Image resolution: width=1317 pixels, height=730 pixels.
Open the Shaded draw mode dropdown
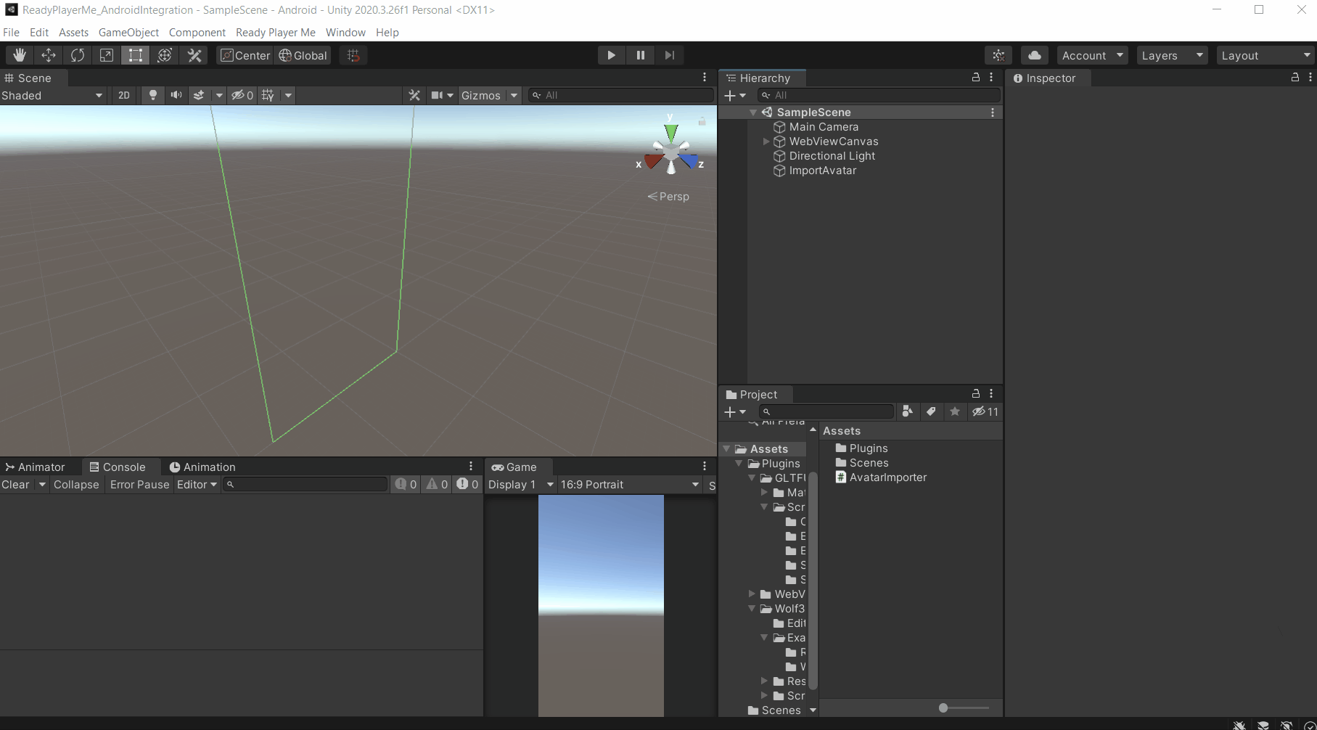point(52,95)
